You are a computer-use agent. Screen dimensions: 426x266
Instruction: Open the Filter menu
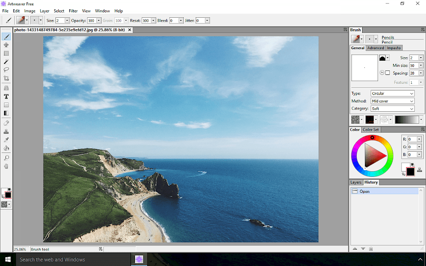[x=73, y=11]
